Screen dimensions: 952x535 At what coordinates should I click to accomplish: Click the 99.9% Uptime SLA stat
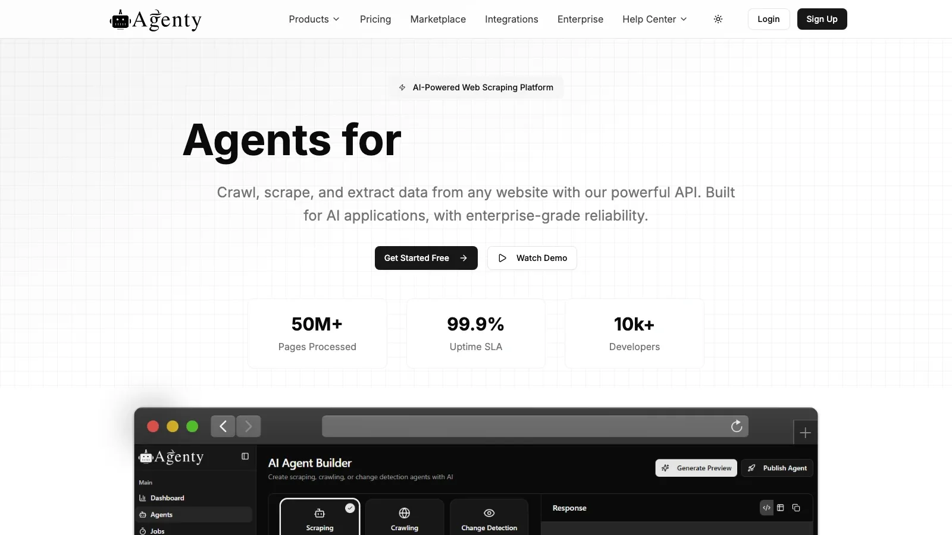click(x=476, y=333)
